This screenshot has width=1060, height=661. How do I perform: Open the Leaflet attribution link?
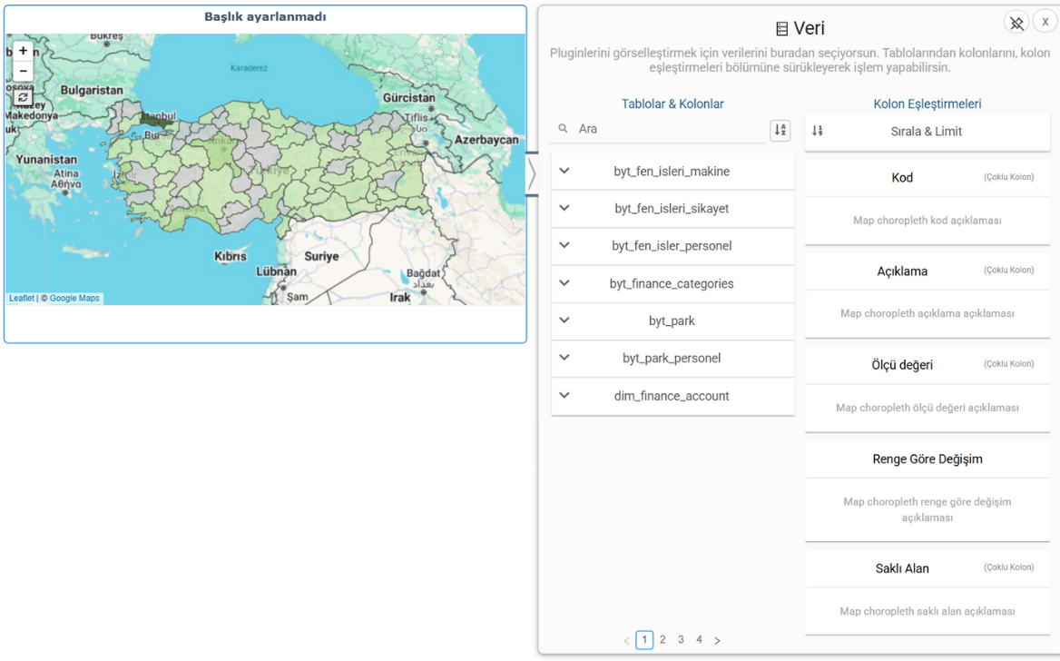point(21,299)
